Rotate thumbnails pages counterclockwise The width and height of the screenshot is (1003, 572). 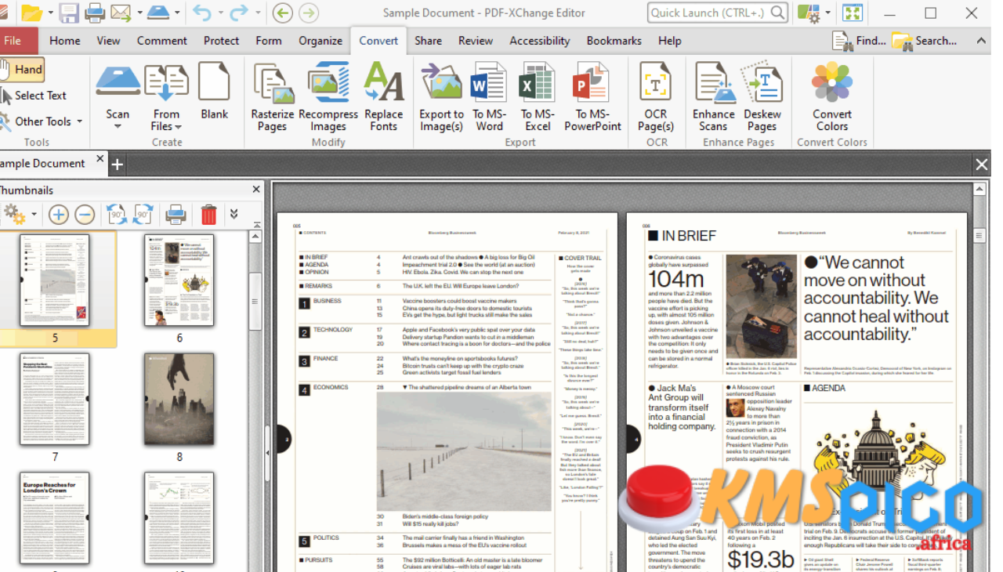pos(117,214)
